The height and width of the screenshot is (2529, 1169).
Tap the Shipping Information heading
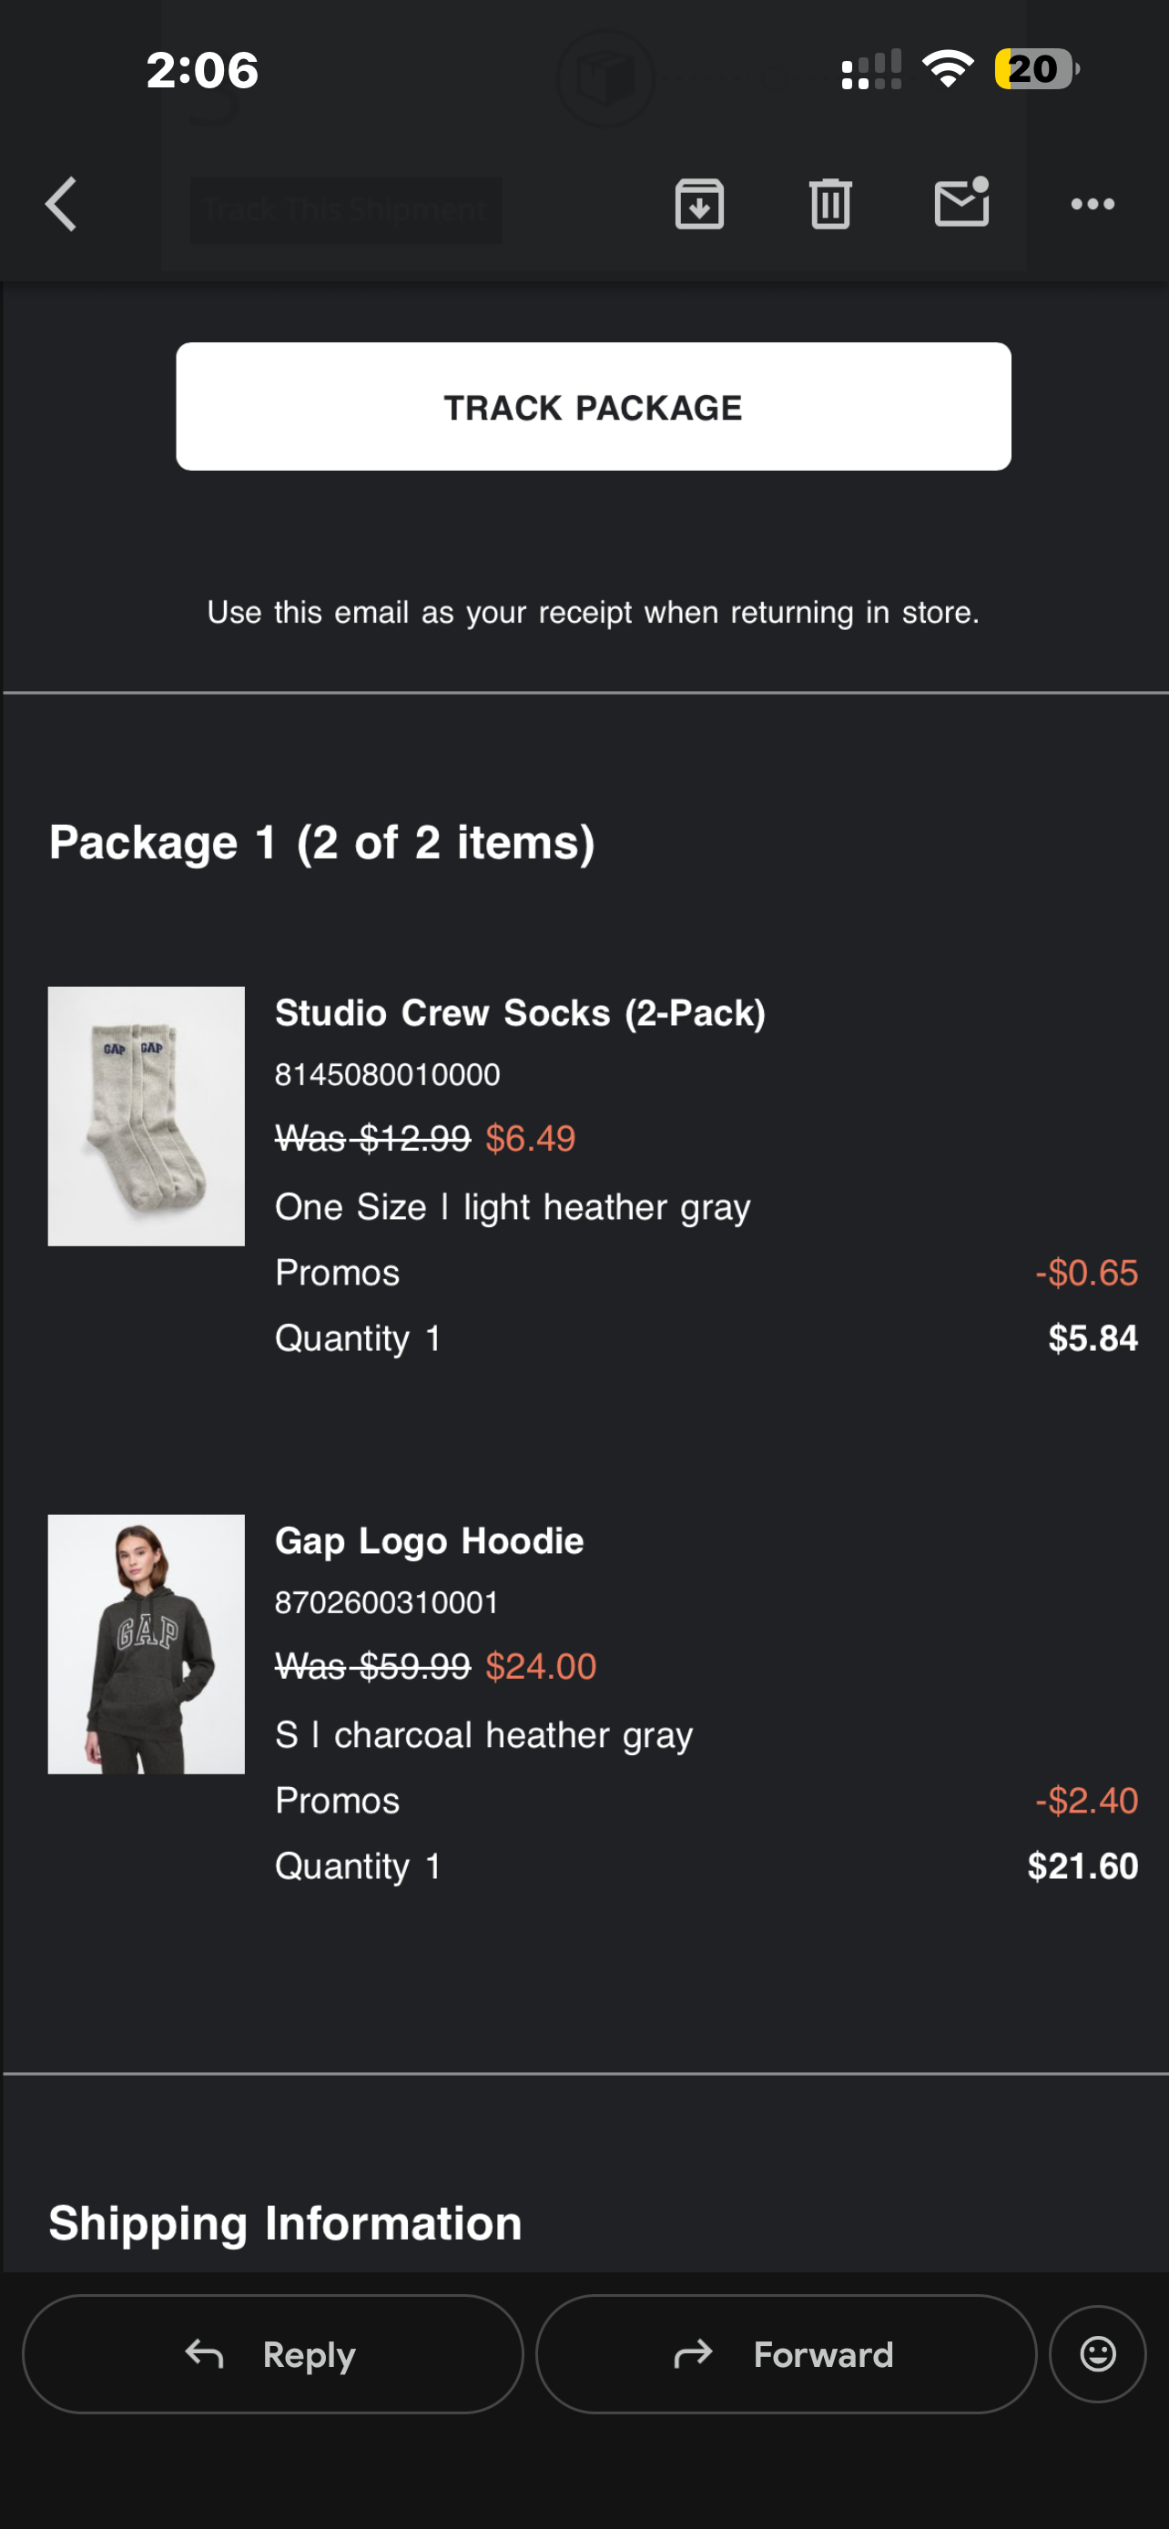pyautogui.click(x=285, y=2224)
